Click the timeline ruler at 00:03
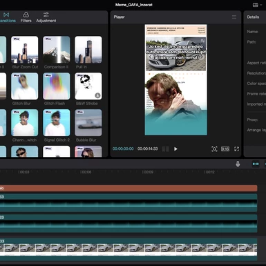The width and height of the screenshot is (266, 266). [23, 172]
